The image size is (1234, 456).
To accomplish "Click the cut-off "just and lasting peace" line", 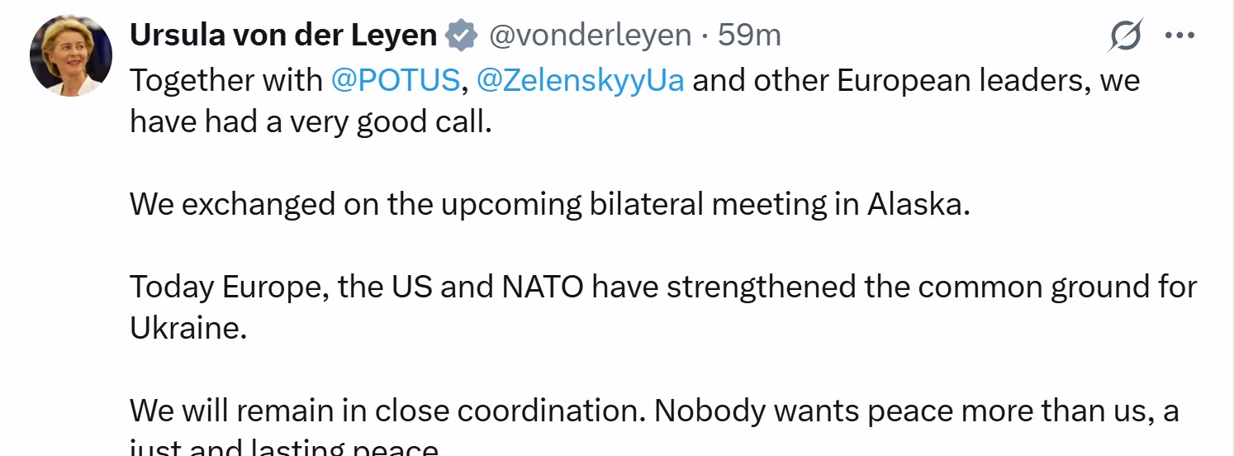I will 285,449.
